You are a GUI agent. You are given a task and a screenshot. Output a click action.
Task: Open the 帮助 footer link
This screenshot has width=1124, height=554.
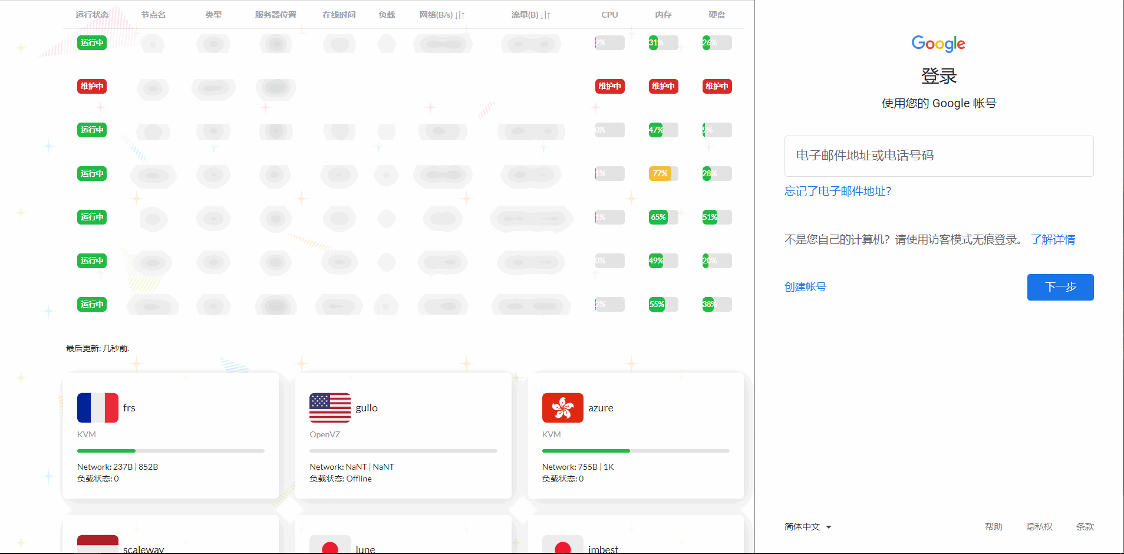993,527
